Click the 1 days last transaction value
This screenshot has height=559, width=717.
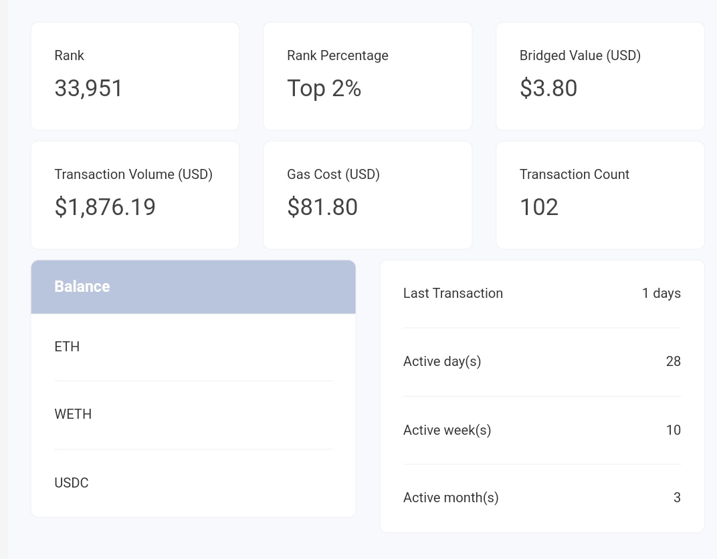tap(661, 294)
